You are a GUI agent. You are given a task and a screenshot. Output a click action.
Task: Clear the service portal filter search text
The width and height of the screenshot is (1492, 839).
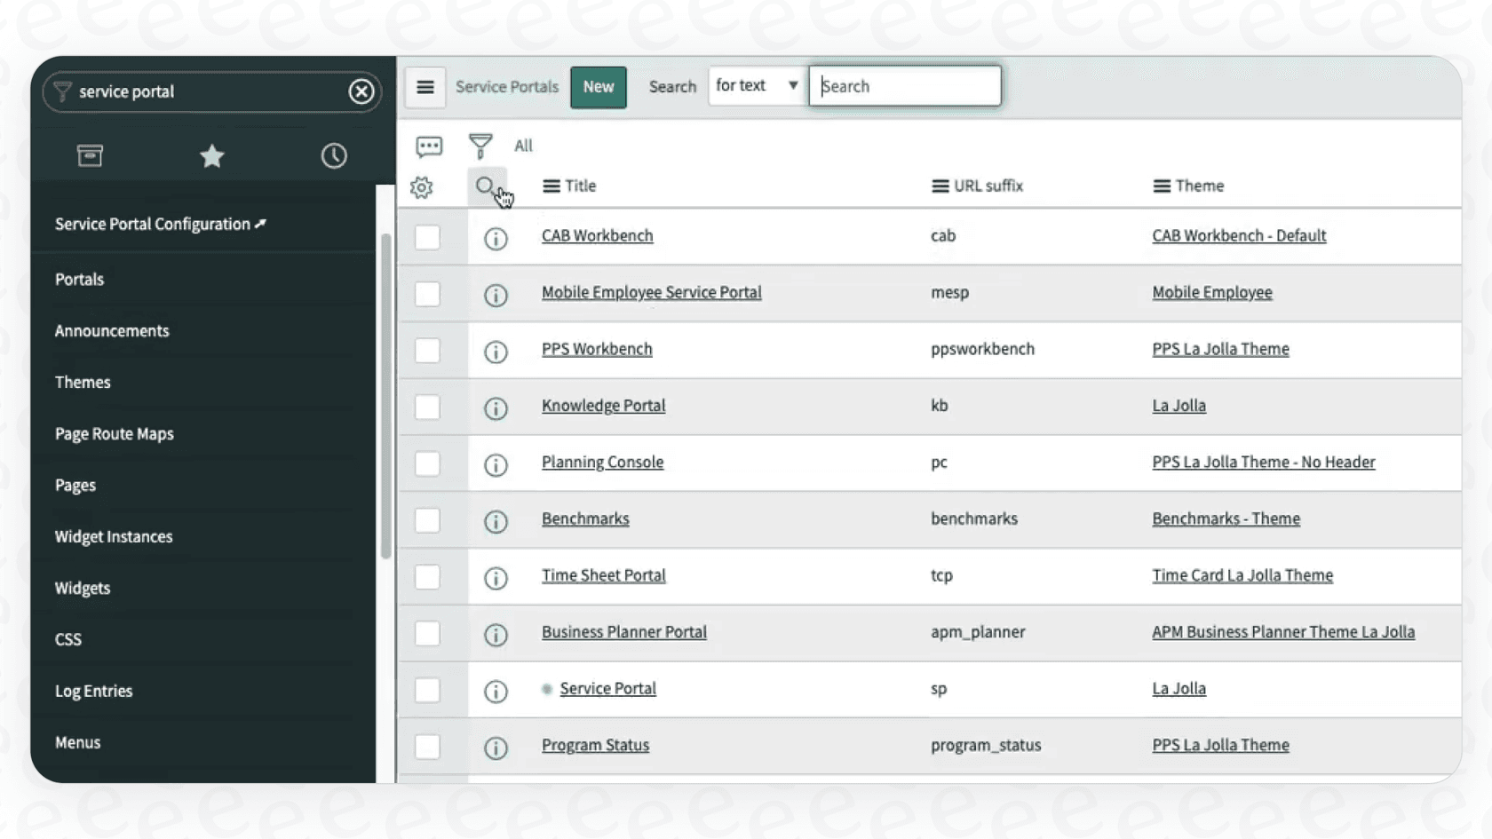pos(361,91)
